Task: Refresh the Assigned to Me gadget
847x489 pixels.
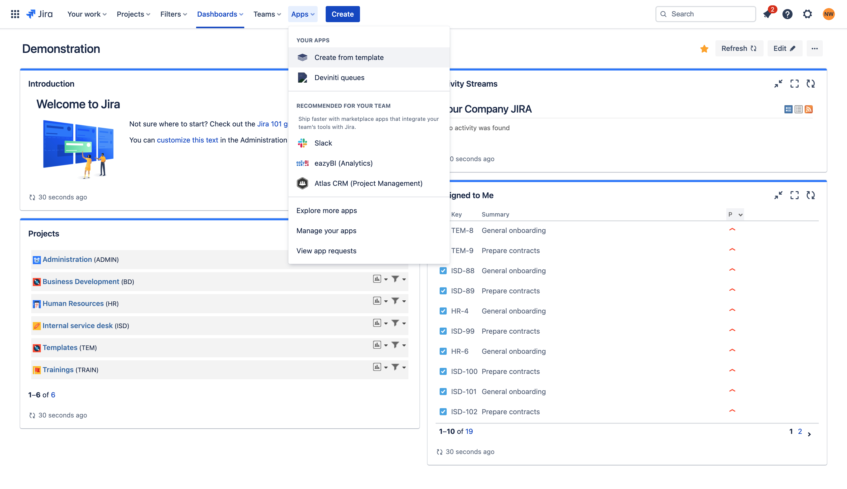Action: tap(810, 195)
